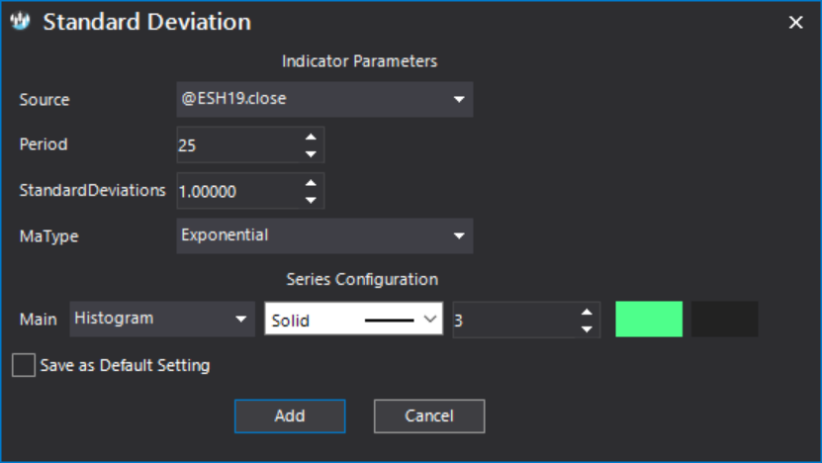Click the Add button

[x=290, y=417]
